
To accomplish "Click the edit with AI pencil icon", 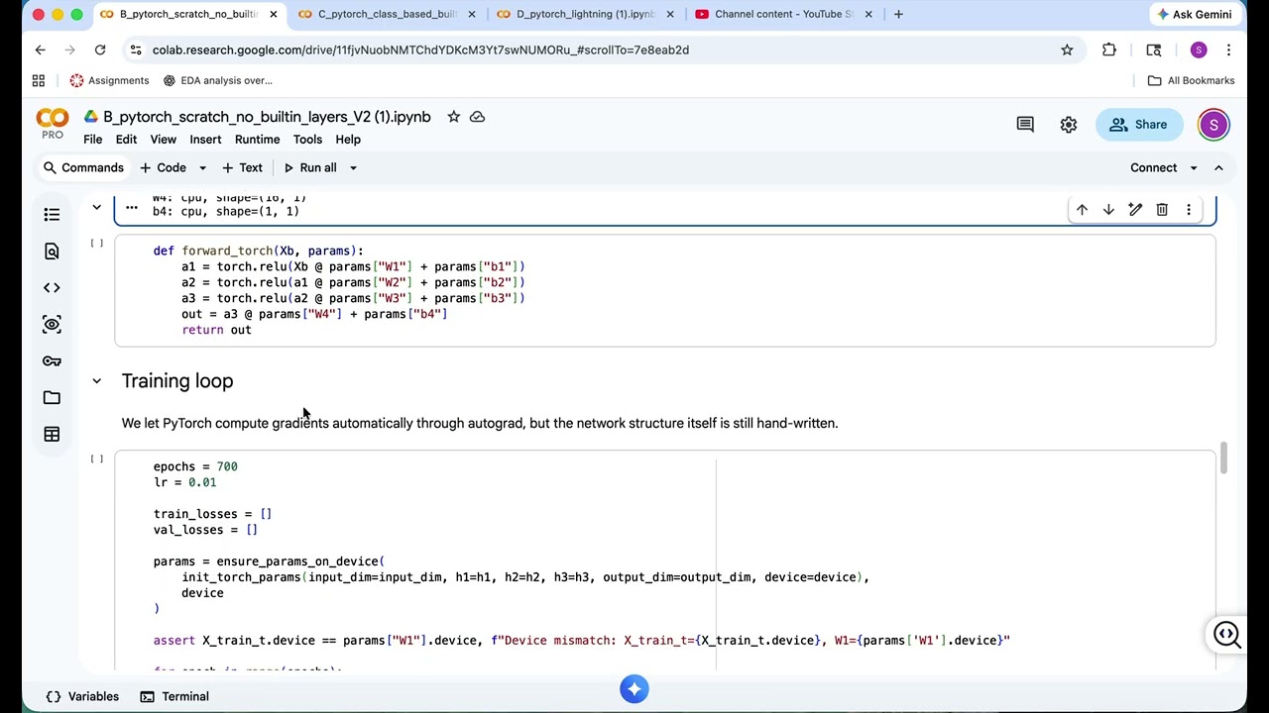I will (1135, 210).
